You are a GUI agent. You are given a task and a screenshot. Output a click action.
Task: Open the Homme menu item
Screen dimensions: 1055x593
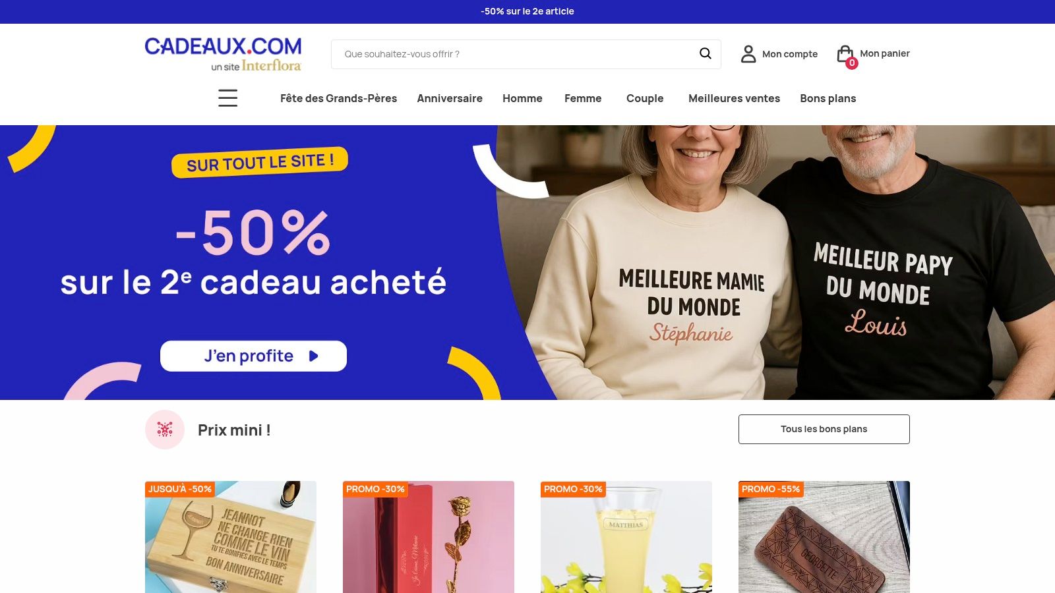pyautogui.click(x=522, y=98)
